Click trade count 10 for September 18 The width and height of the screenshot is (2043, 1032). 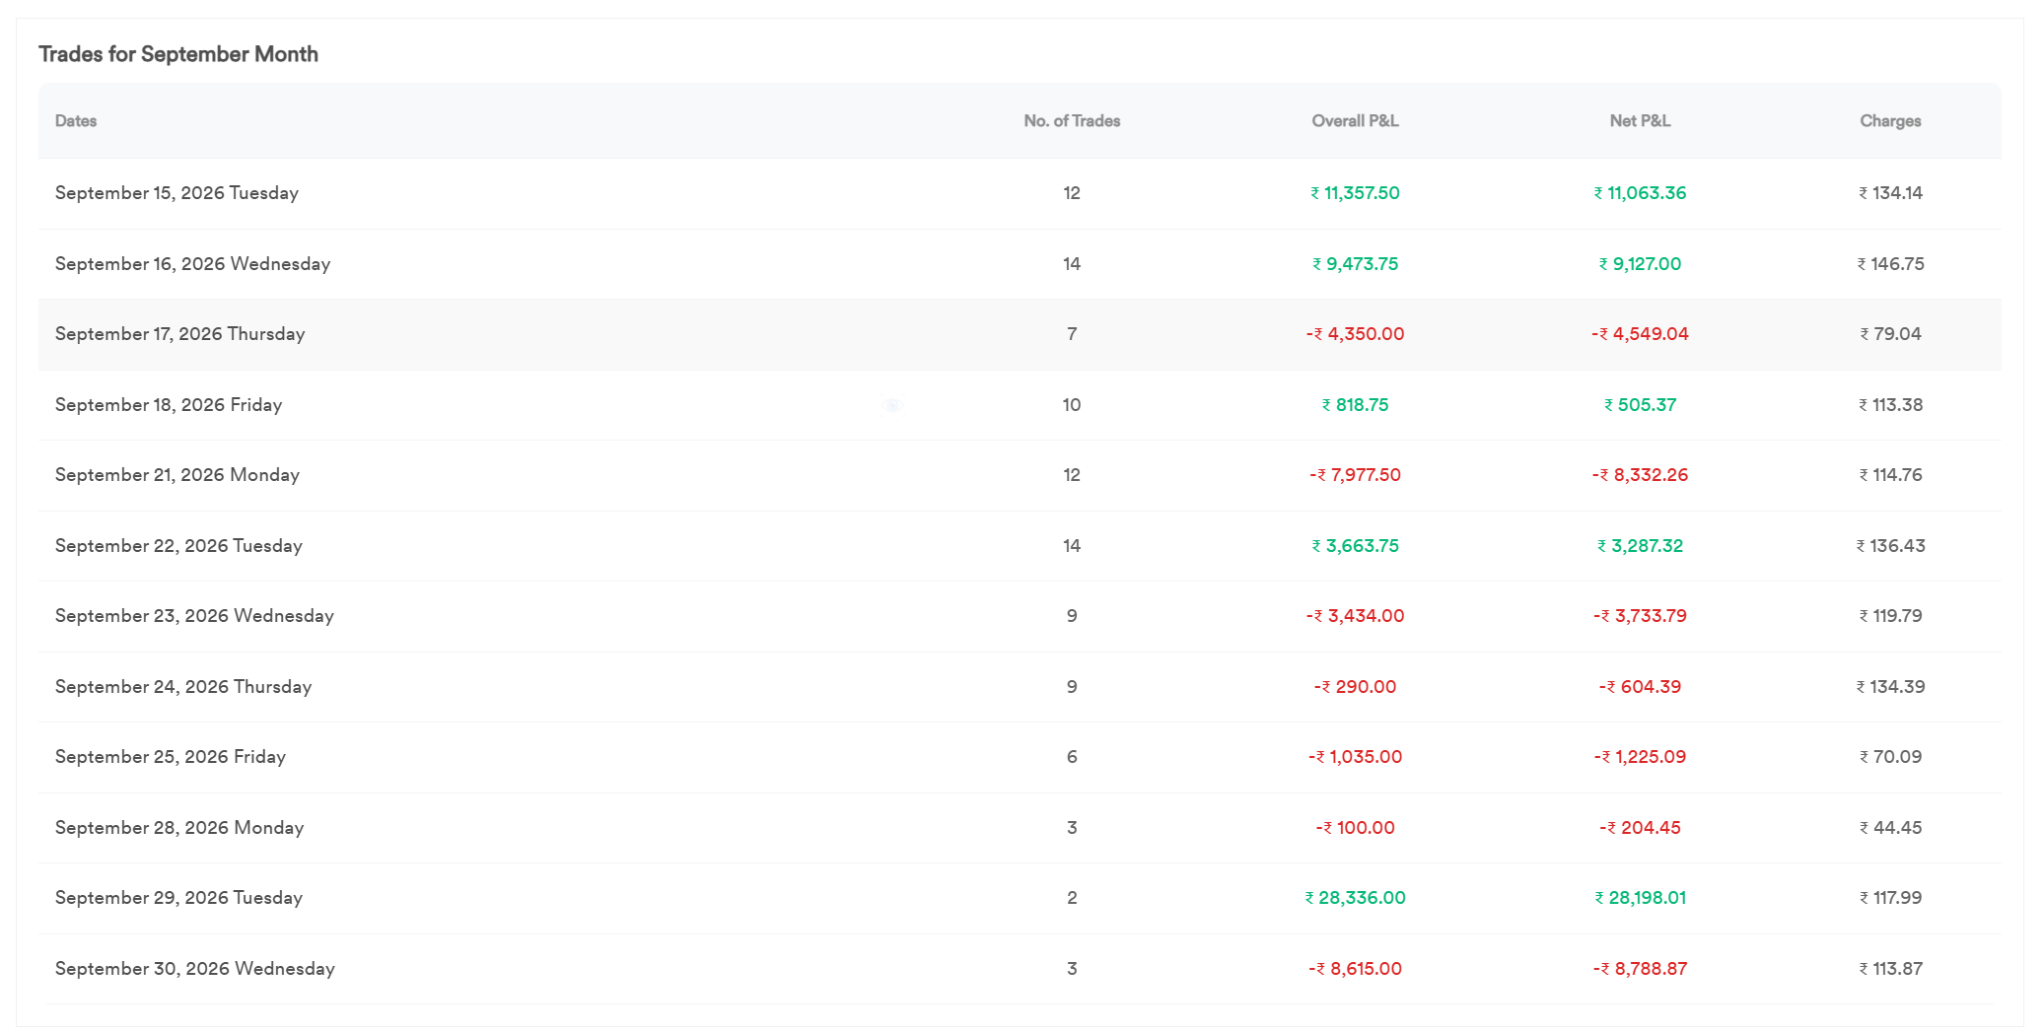click(x=1072, y=405)
